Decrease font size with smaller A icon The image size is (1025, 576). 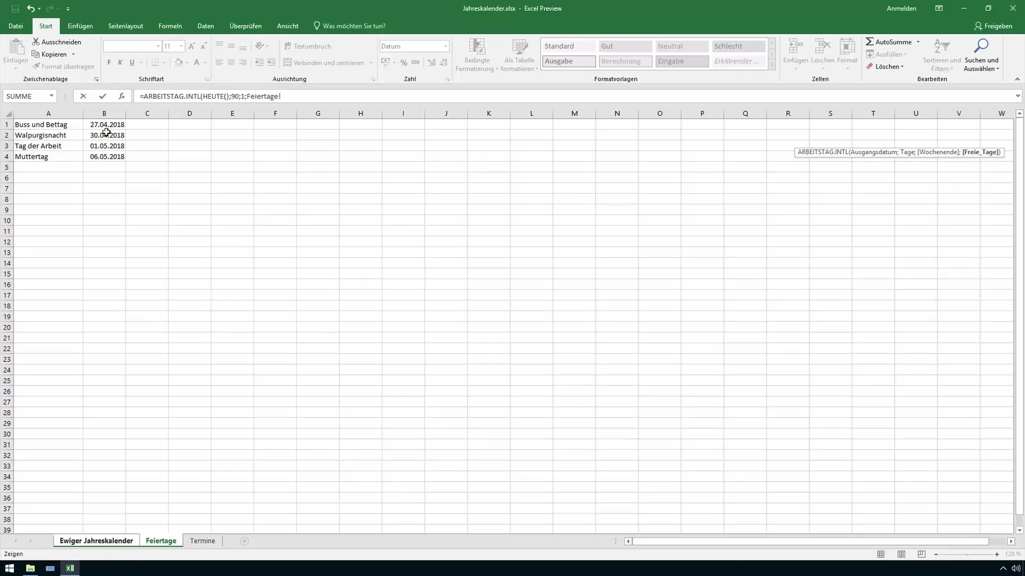point(203,46)
